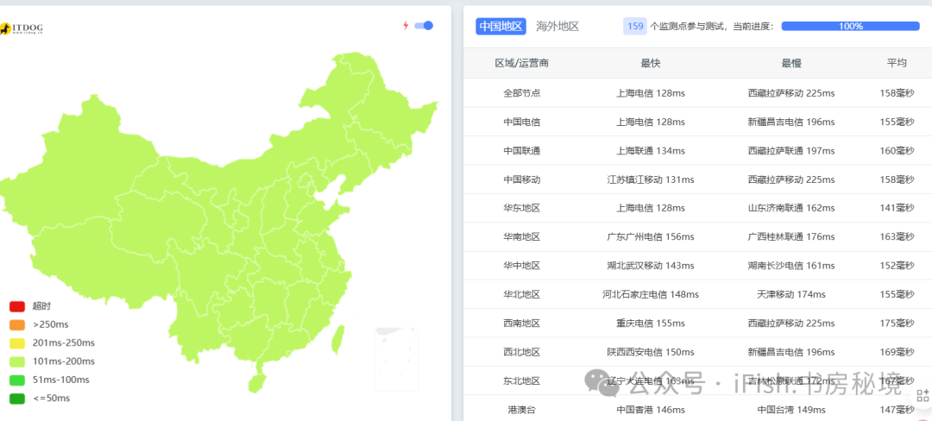The width and height of the screenshot is (932, 421).
Task: Click the ITDOG logo
Action: 22,29
